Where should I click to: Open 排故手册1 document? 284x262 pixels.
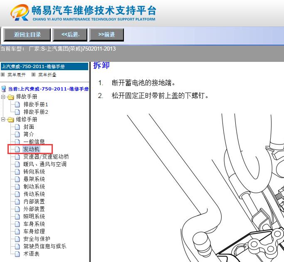coord(36,104)
